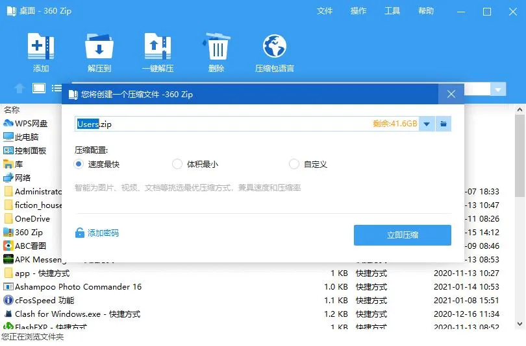526x346 pixels.
Task: Select the ABC看图 app icon
Action: pos(8,246)
